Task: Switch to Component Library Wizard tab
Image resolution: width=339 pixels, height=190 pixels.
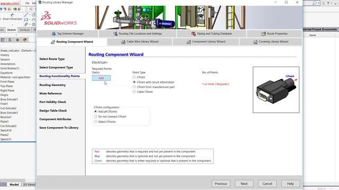Action: (x=206, y=42)
